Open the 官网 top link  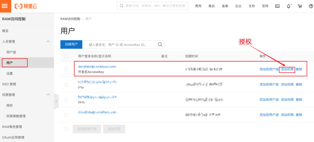coord(265,6)
